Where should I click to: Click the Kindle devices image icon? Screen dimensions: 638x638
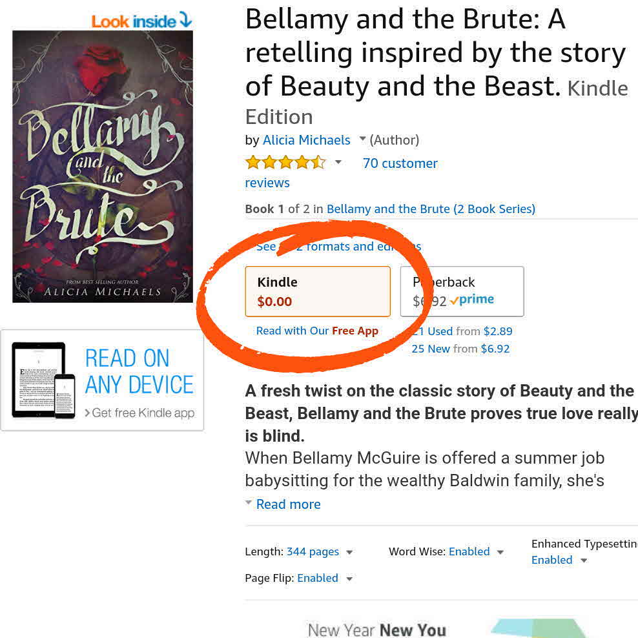(44, 380)
